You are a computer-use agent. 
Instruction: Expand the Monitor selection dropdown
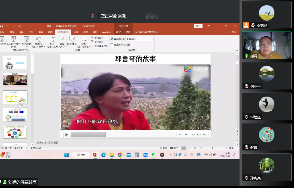coord(152,39)
